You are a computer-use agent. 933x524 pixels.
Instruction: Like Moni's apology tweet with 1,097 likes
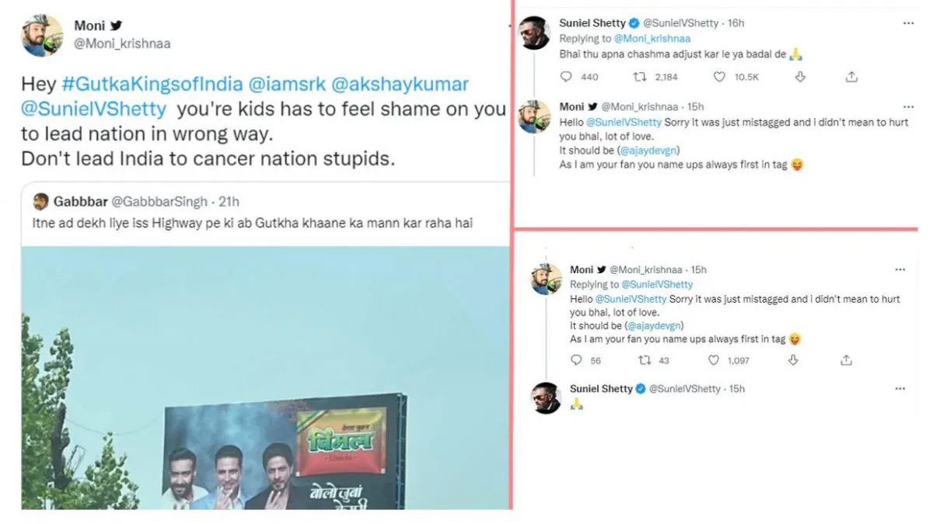pos(713,360)
